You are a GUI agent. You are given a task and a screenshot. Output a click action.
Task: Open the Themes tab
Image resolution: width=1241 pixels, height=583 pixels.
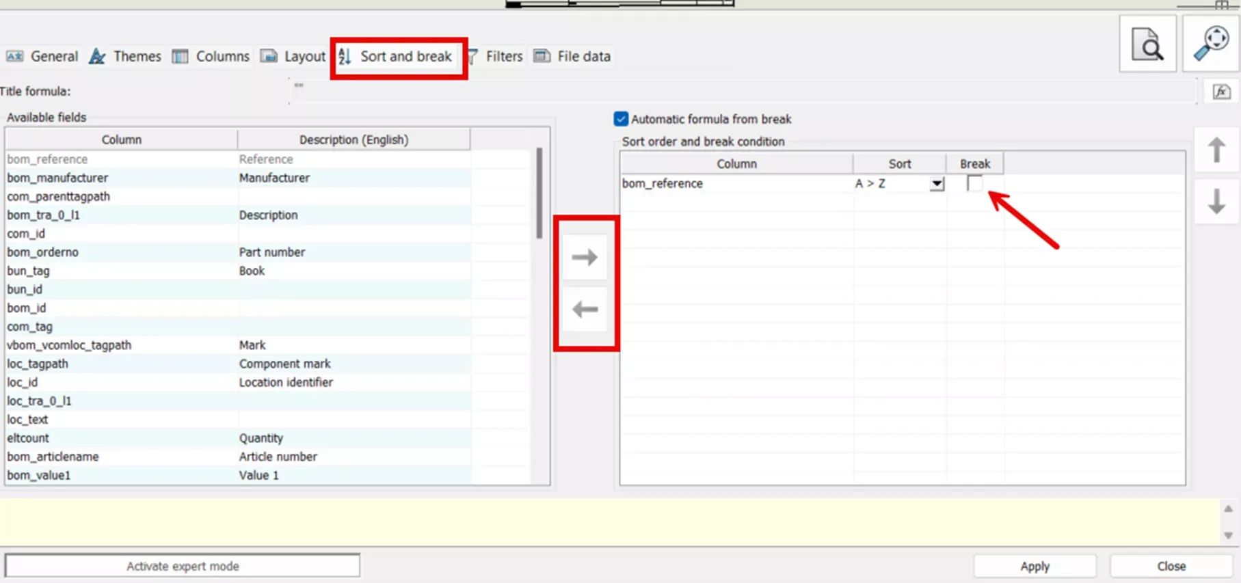[x=125, y=56]
